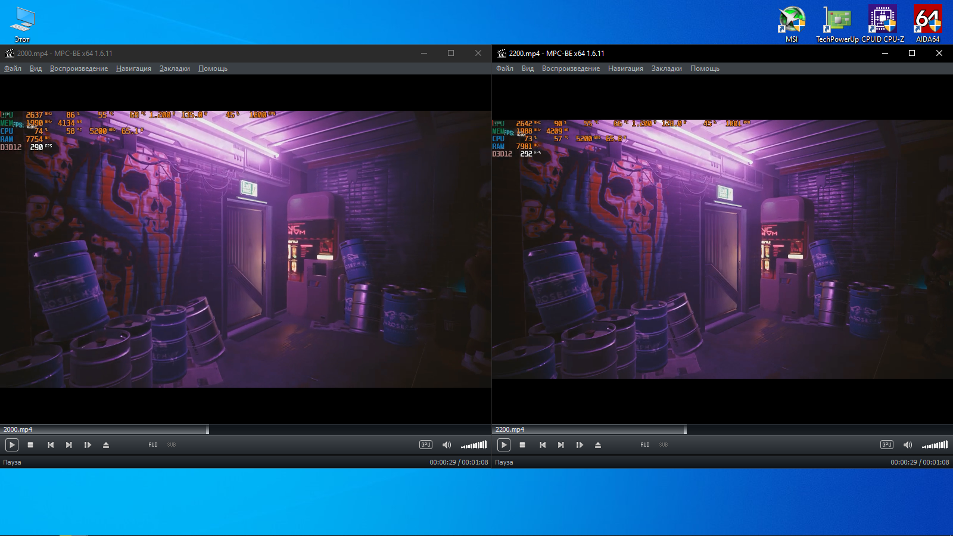This screenshot has width=953, height=536.
Task: Minimize the 2200.mp4 player window
Action: 885,53
